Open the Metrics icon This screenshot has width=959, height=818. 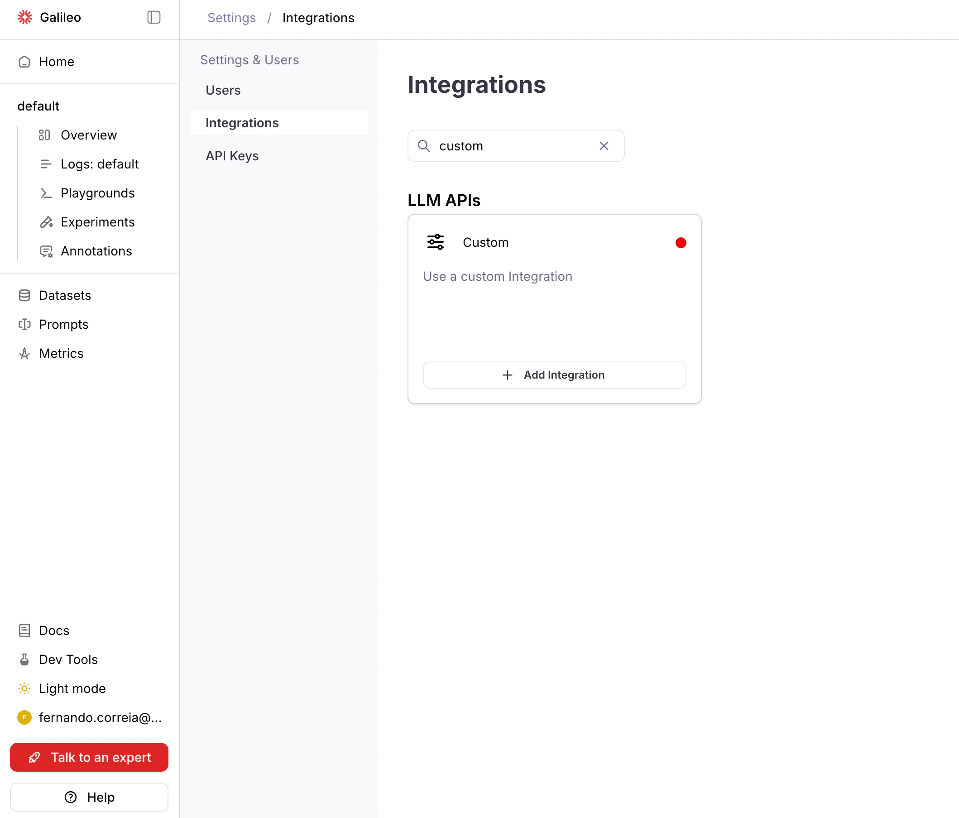(24, 353)
